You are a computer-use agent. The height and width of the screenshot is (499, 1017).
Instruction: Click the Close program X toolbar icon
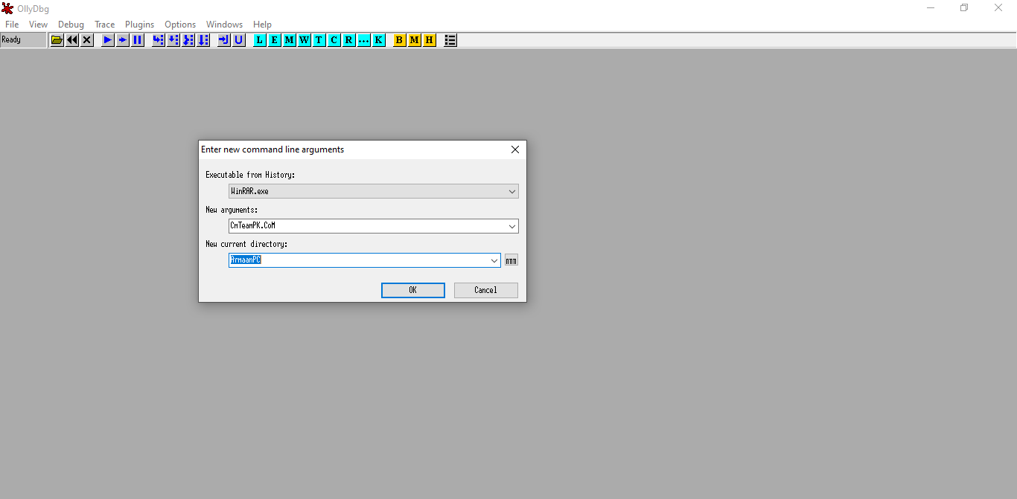coord(87,40)
